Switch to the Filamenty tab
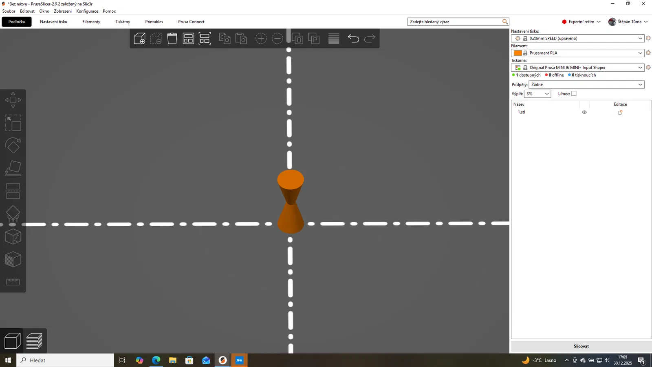 [x=91, y=22]
